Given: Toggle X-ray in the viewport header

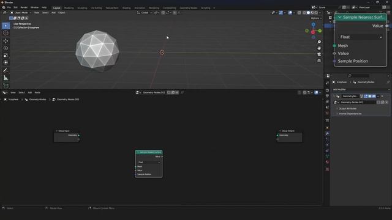Looking at the screenshot, I should 300,13.
